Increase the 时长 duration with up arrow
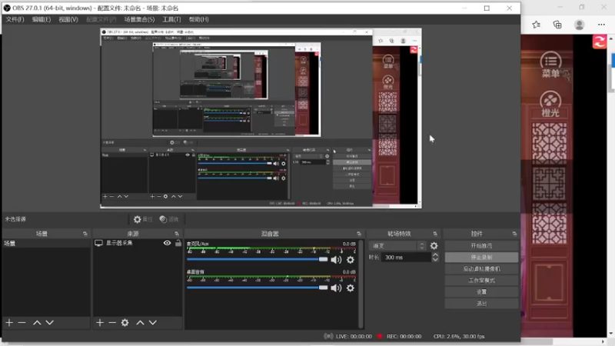This screenshot has width=615, height=346. click(x=435, y=255)
